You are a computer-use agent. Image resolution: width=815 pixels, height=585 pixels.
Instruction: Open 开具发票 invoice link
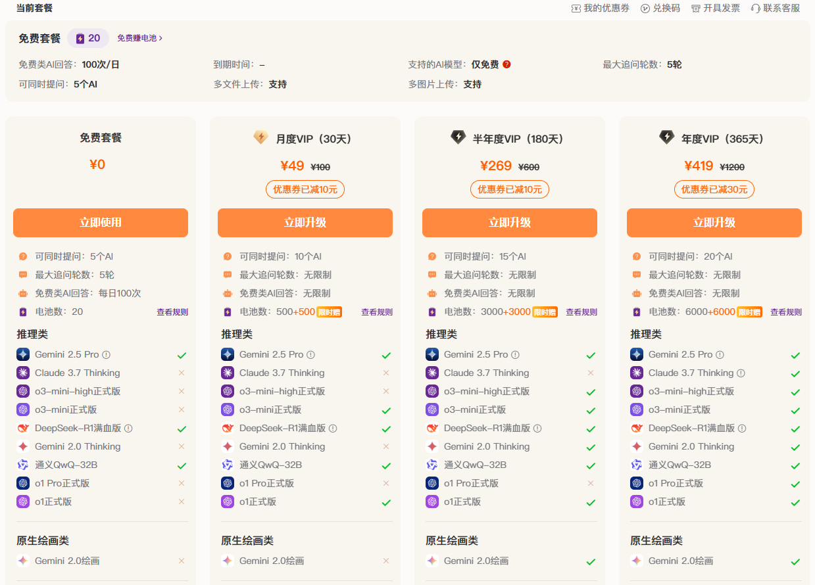716,8
